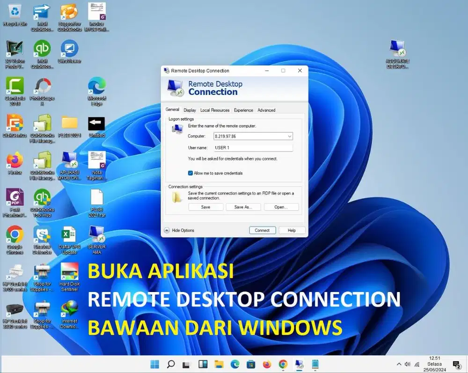Click Save As... in Connection settings
The height and width of the screenshot is (373, 468).
pos(243,207)
